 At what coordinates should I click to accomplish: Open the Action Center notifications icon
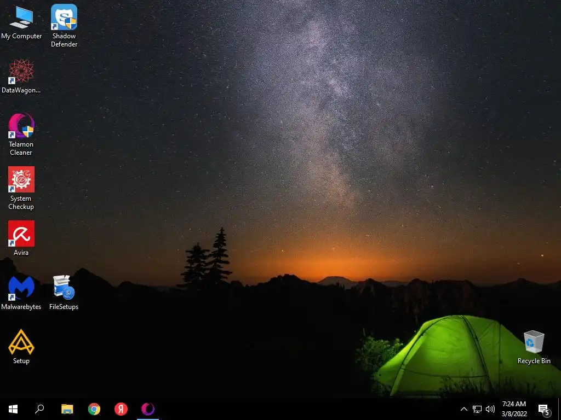pyautogui.click(x=544, y=410)
